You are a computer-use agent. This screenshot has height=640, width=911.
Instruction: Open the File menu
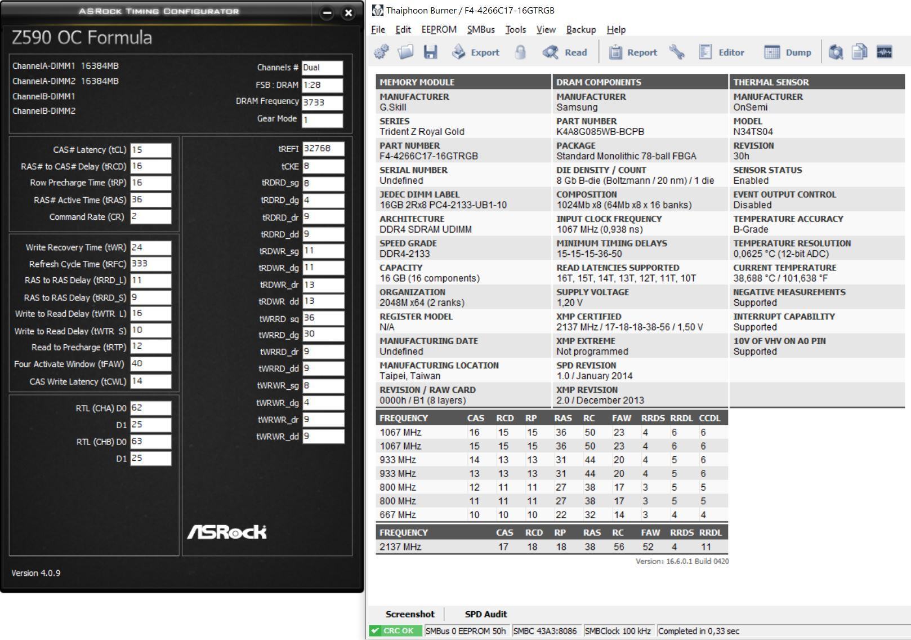pyautogui.click(x=378, y=29)
